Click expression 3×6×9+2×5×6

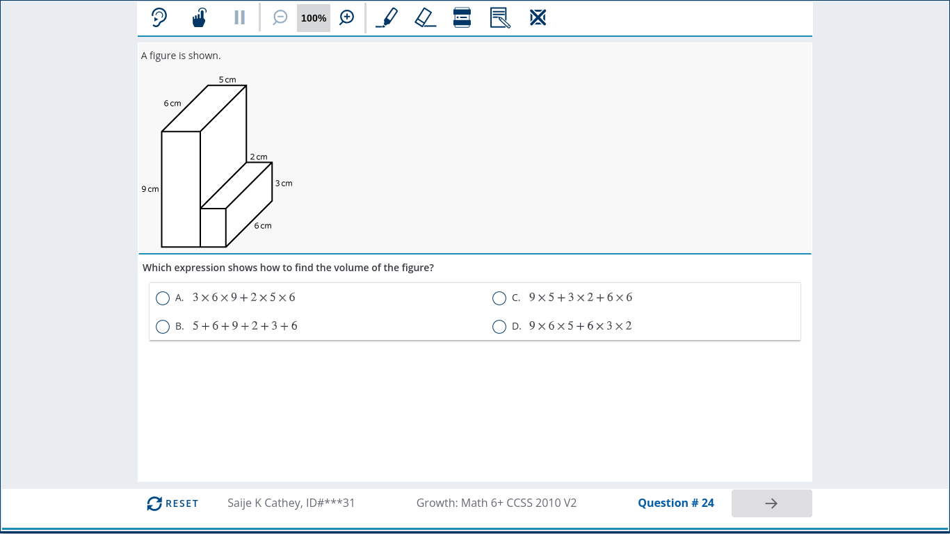click(244, 298)
